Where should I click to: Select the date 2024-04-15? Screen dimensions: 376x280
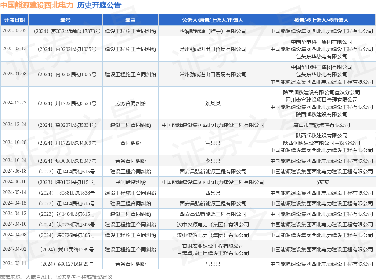pyautogui.click(x=14, y=203)
